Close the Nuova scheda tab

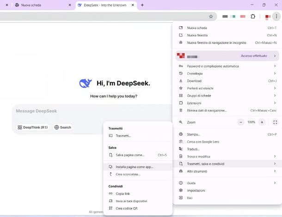pyautogui.click(x=70, y=5)
